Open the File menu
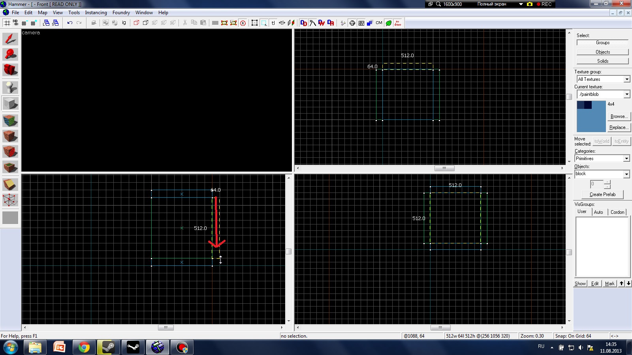This screenshot has height=355, width=632. coord(15,13)
